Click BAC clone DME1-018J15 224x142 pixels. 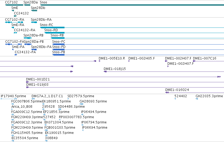click(x=164, y=72)
